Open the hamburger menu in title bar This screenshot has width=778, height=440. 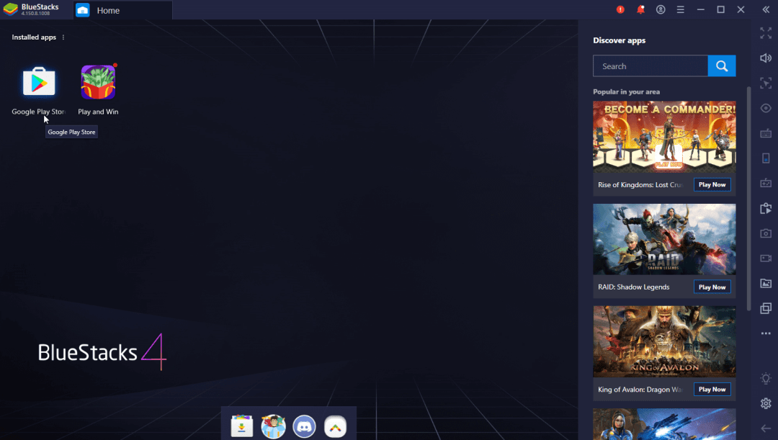tap(680, 9)
